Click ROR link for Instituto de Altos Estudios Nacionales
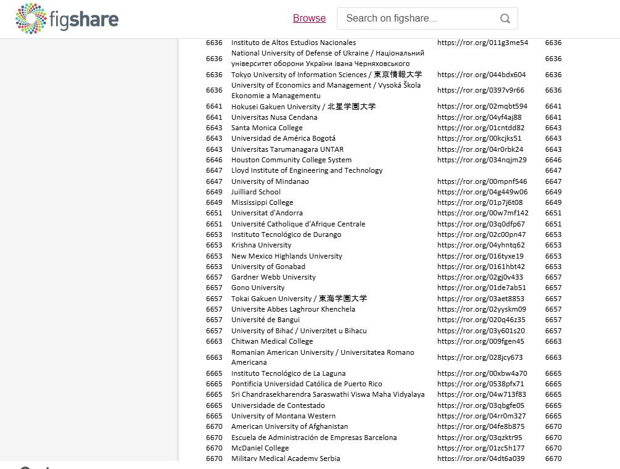 (483, 43)
